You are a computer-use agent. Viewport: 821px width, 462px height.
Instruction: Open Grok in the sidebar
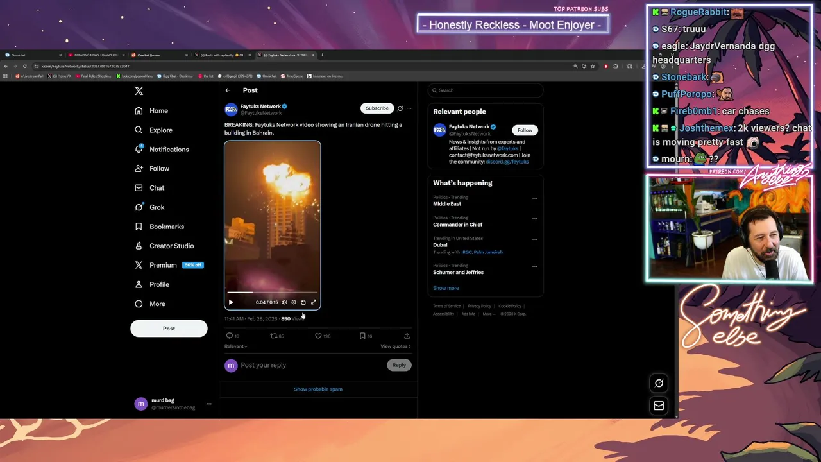[149, 207]
